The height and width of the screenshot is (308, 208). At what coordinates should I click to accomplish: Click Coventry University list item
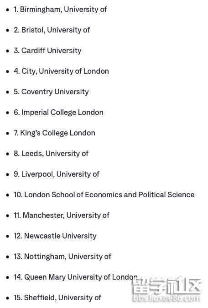coord(51,92)
